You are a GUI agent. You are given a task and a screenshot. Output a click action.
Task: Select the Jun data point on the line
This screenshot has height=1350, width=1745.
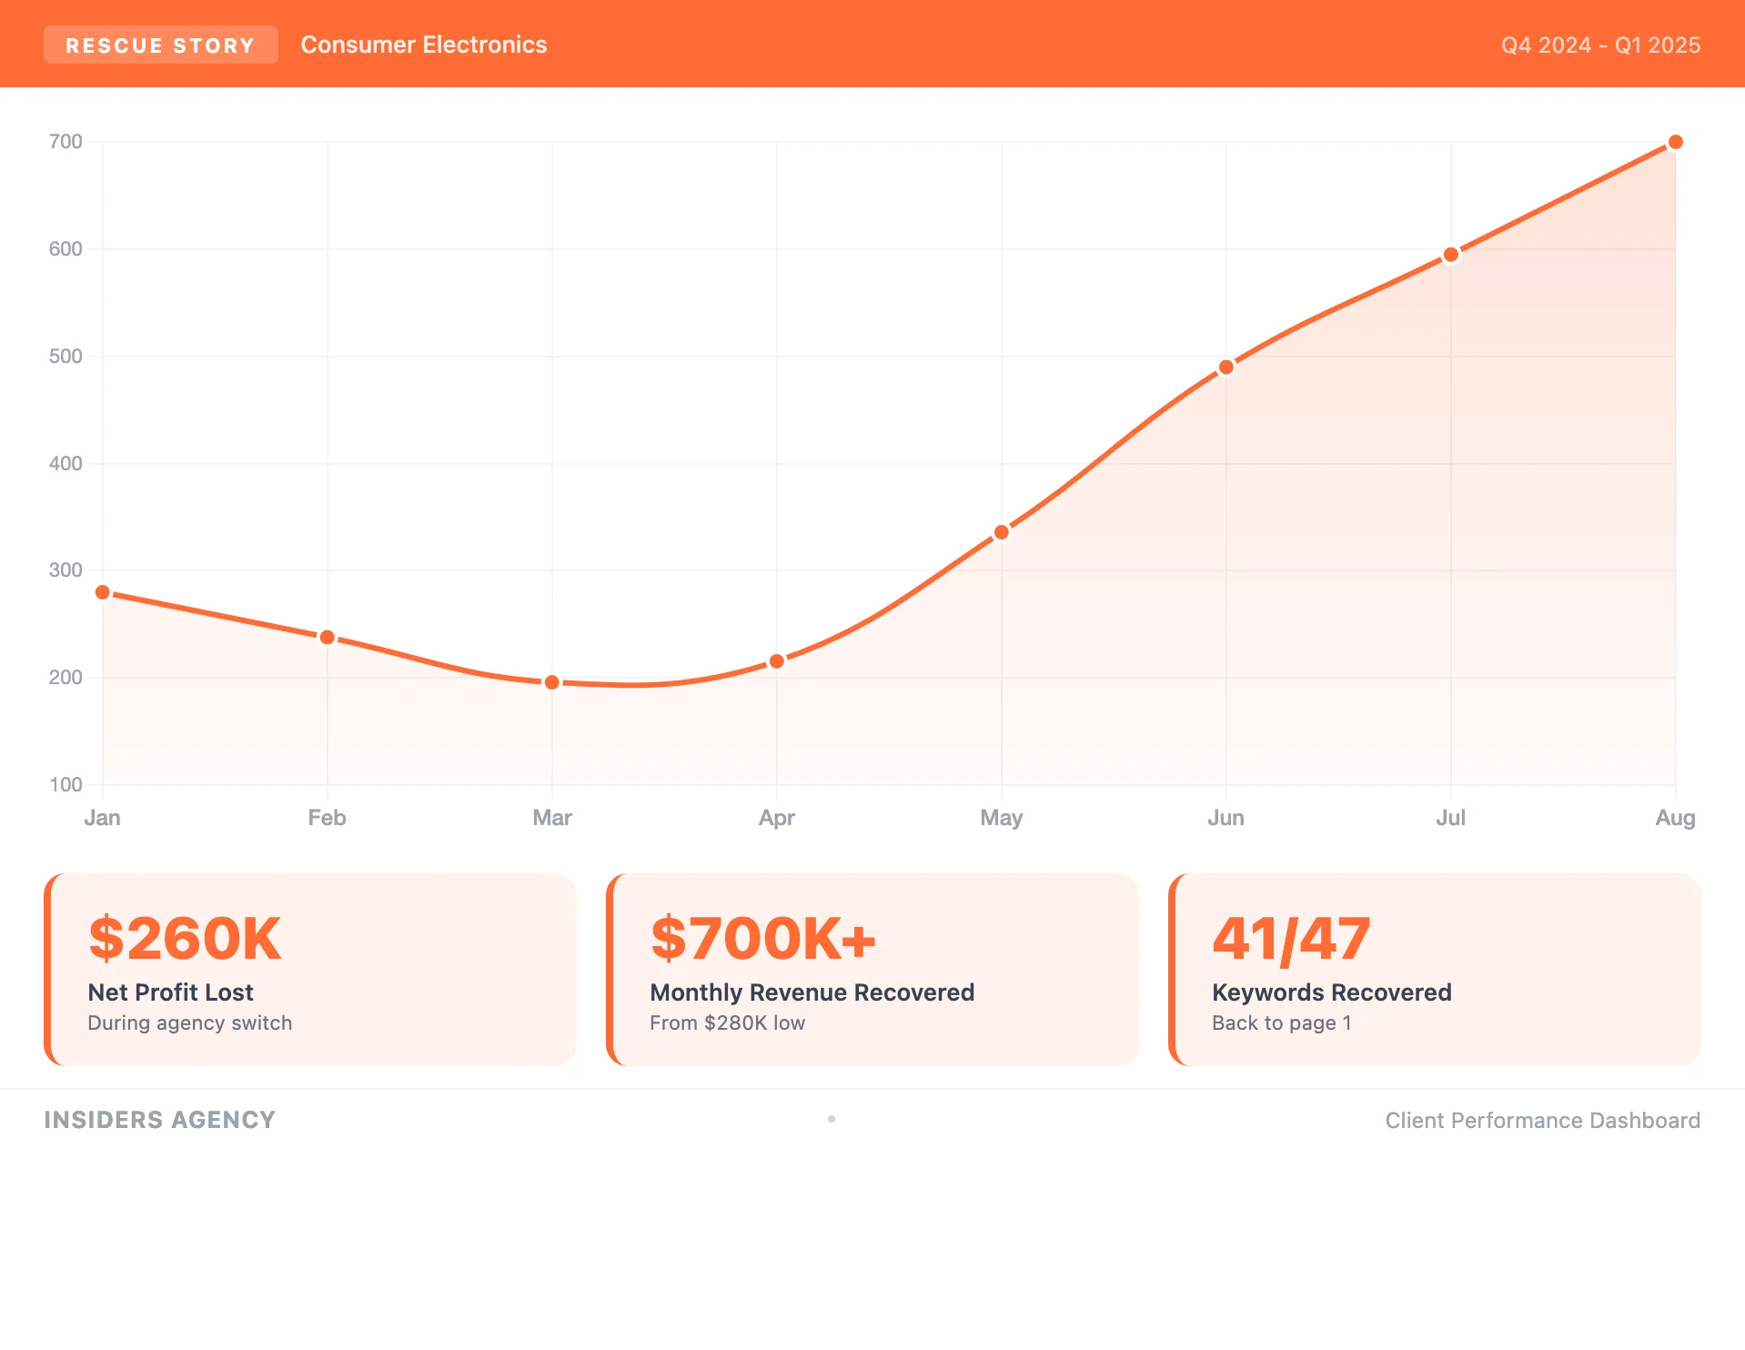[x=1226, y=368]
